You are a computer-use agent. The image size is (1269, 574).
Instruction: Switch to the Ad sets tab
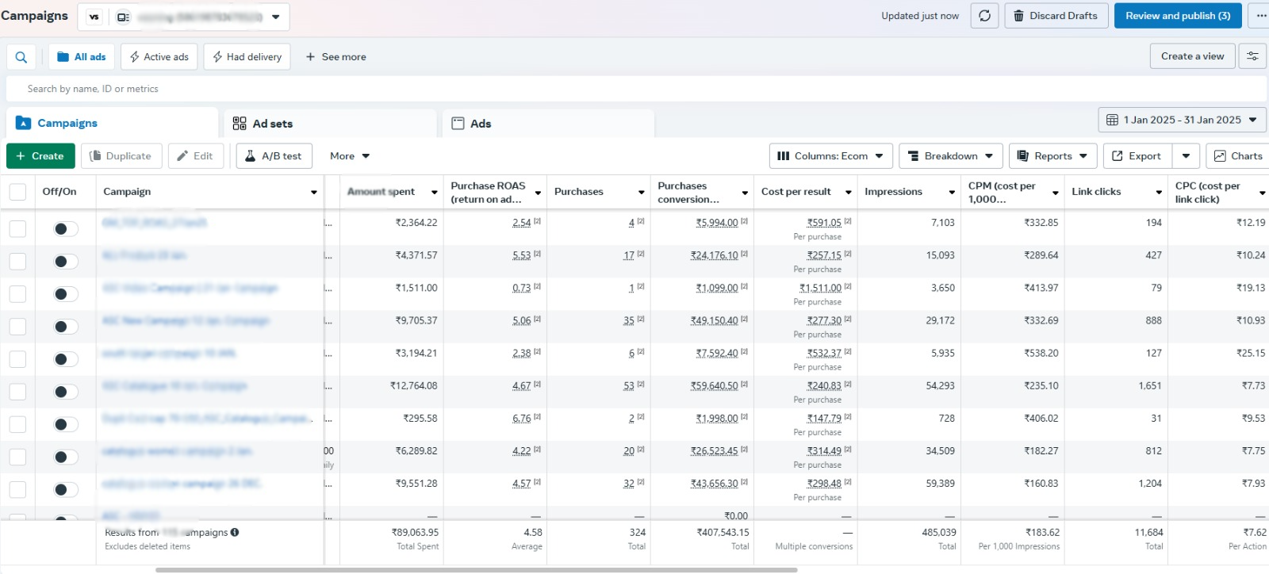[330, 124]
